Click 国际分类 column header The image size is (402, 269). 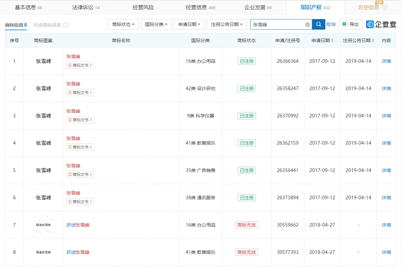point(201,40)
